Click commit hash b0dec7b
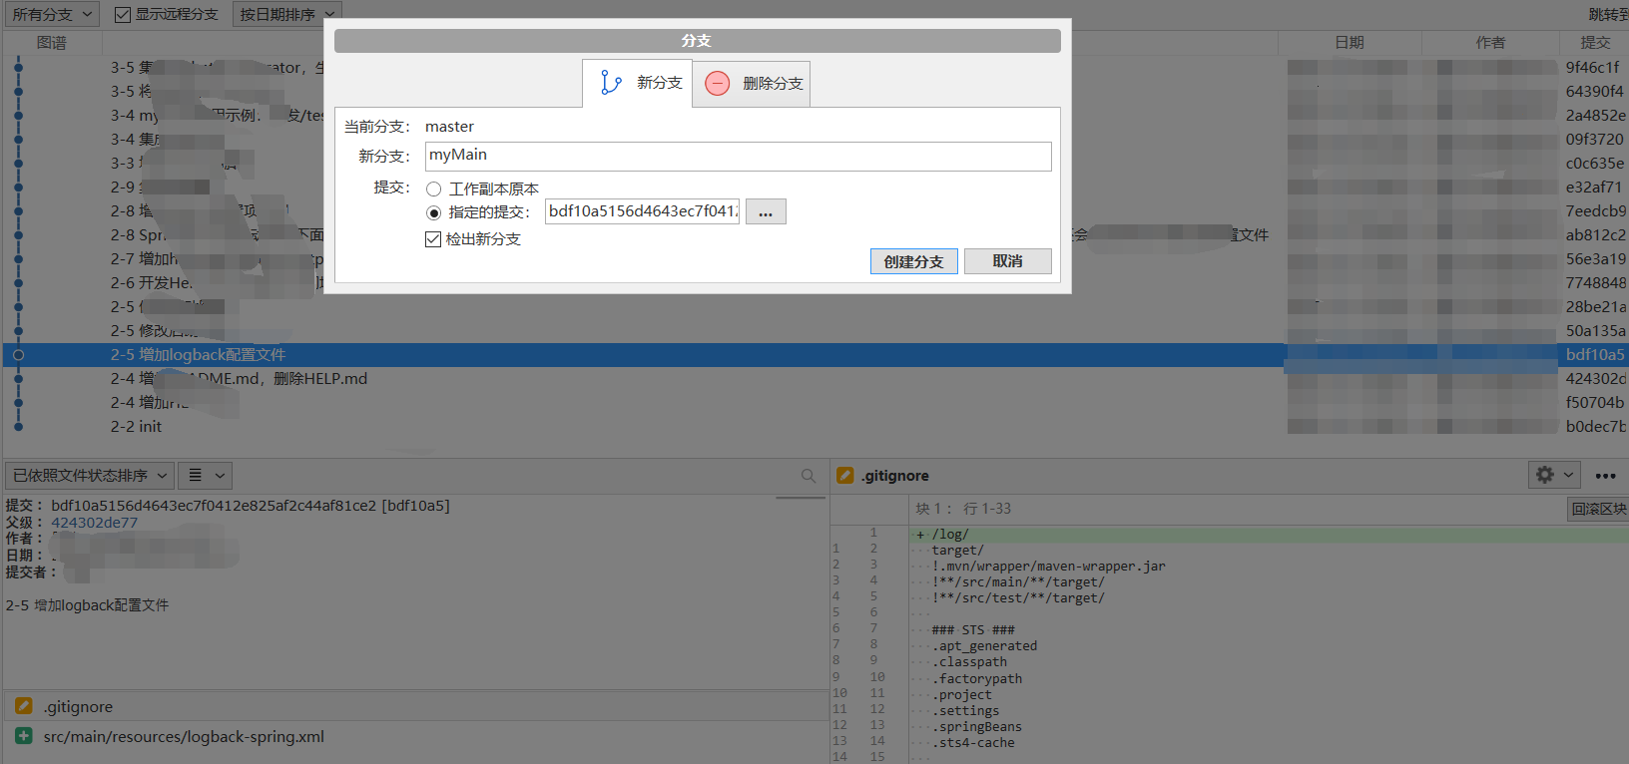 click(1595, 427)
